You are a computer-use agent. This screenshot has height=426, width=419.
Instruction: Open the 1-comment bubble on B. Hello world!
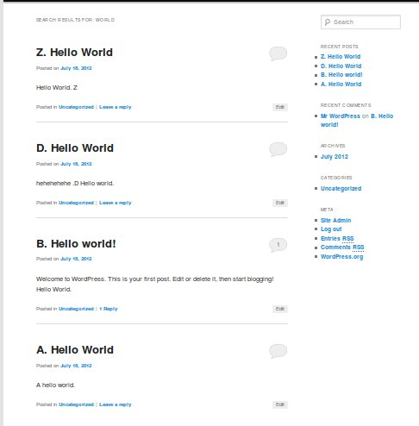pos(278,245)
